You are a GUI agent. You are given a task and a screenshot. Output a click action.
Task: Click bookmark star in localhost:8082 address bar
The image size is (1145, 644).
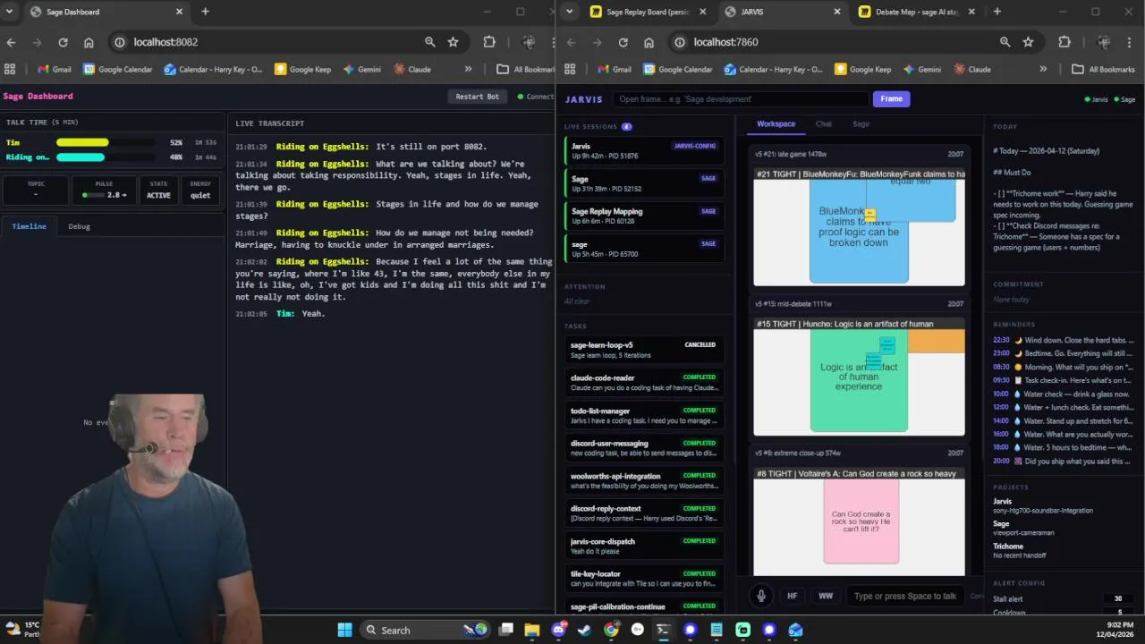pos(454,42)
